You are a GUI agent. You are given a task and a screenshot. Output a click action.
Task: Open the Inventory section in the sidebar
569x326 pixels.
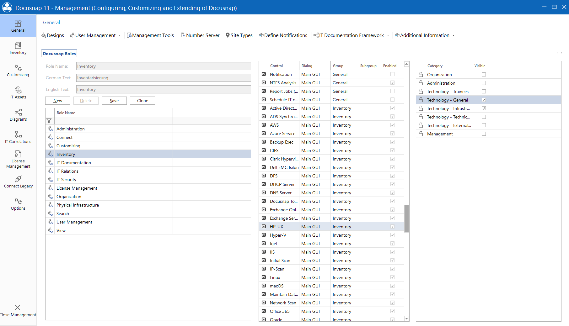(18, 48)
